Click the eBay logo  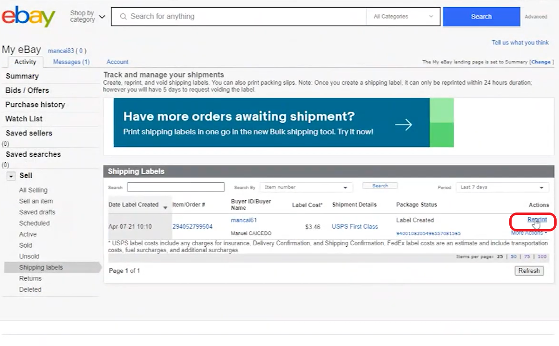pos(28,17)
